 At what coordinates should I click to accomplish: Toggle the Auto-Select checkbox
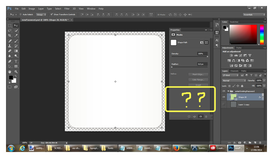click(x=20, y=14)
